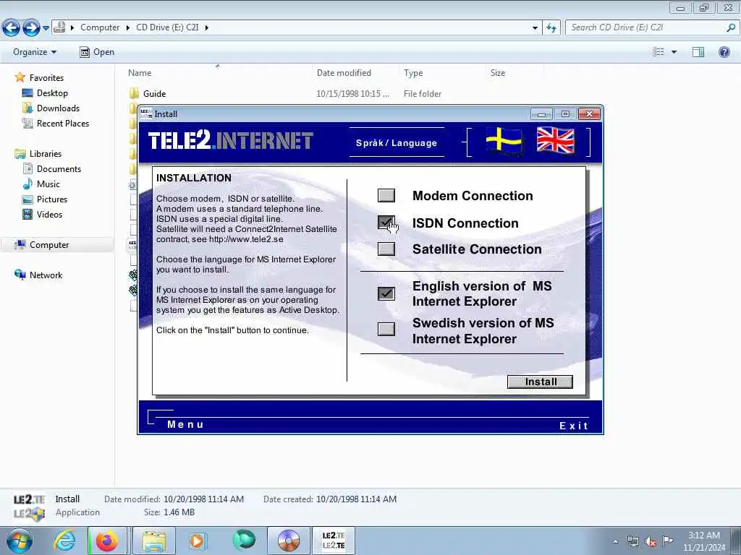Screen dimensions: 741x555
Task: Click Open in Explorer toolbar
Action: 97,52
